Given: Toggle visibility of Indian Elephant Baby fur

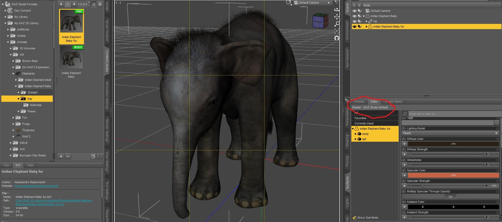Looking at the screenshot, I should click(x=355, y=27).
